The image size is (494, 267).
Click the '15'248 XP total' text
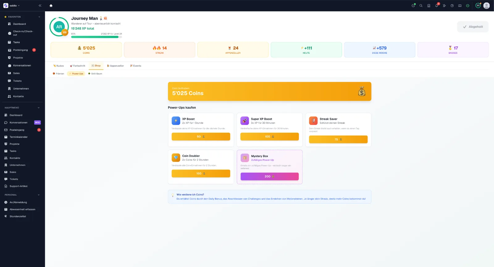[x=82, y=28]
